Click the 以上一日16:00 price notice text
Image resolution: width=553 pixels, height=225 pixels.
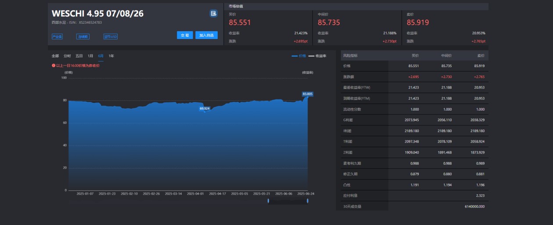click(78, 65)
